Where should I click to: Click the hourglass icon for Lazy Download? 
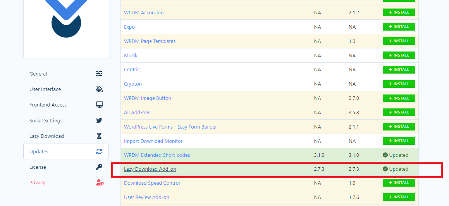[x=99, y=136]
